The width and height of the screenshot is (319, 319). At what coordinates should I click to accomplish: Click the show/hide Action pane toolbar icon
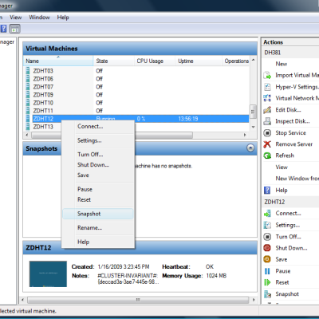(15, 29)
